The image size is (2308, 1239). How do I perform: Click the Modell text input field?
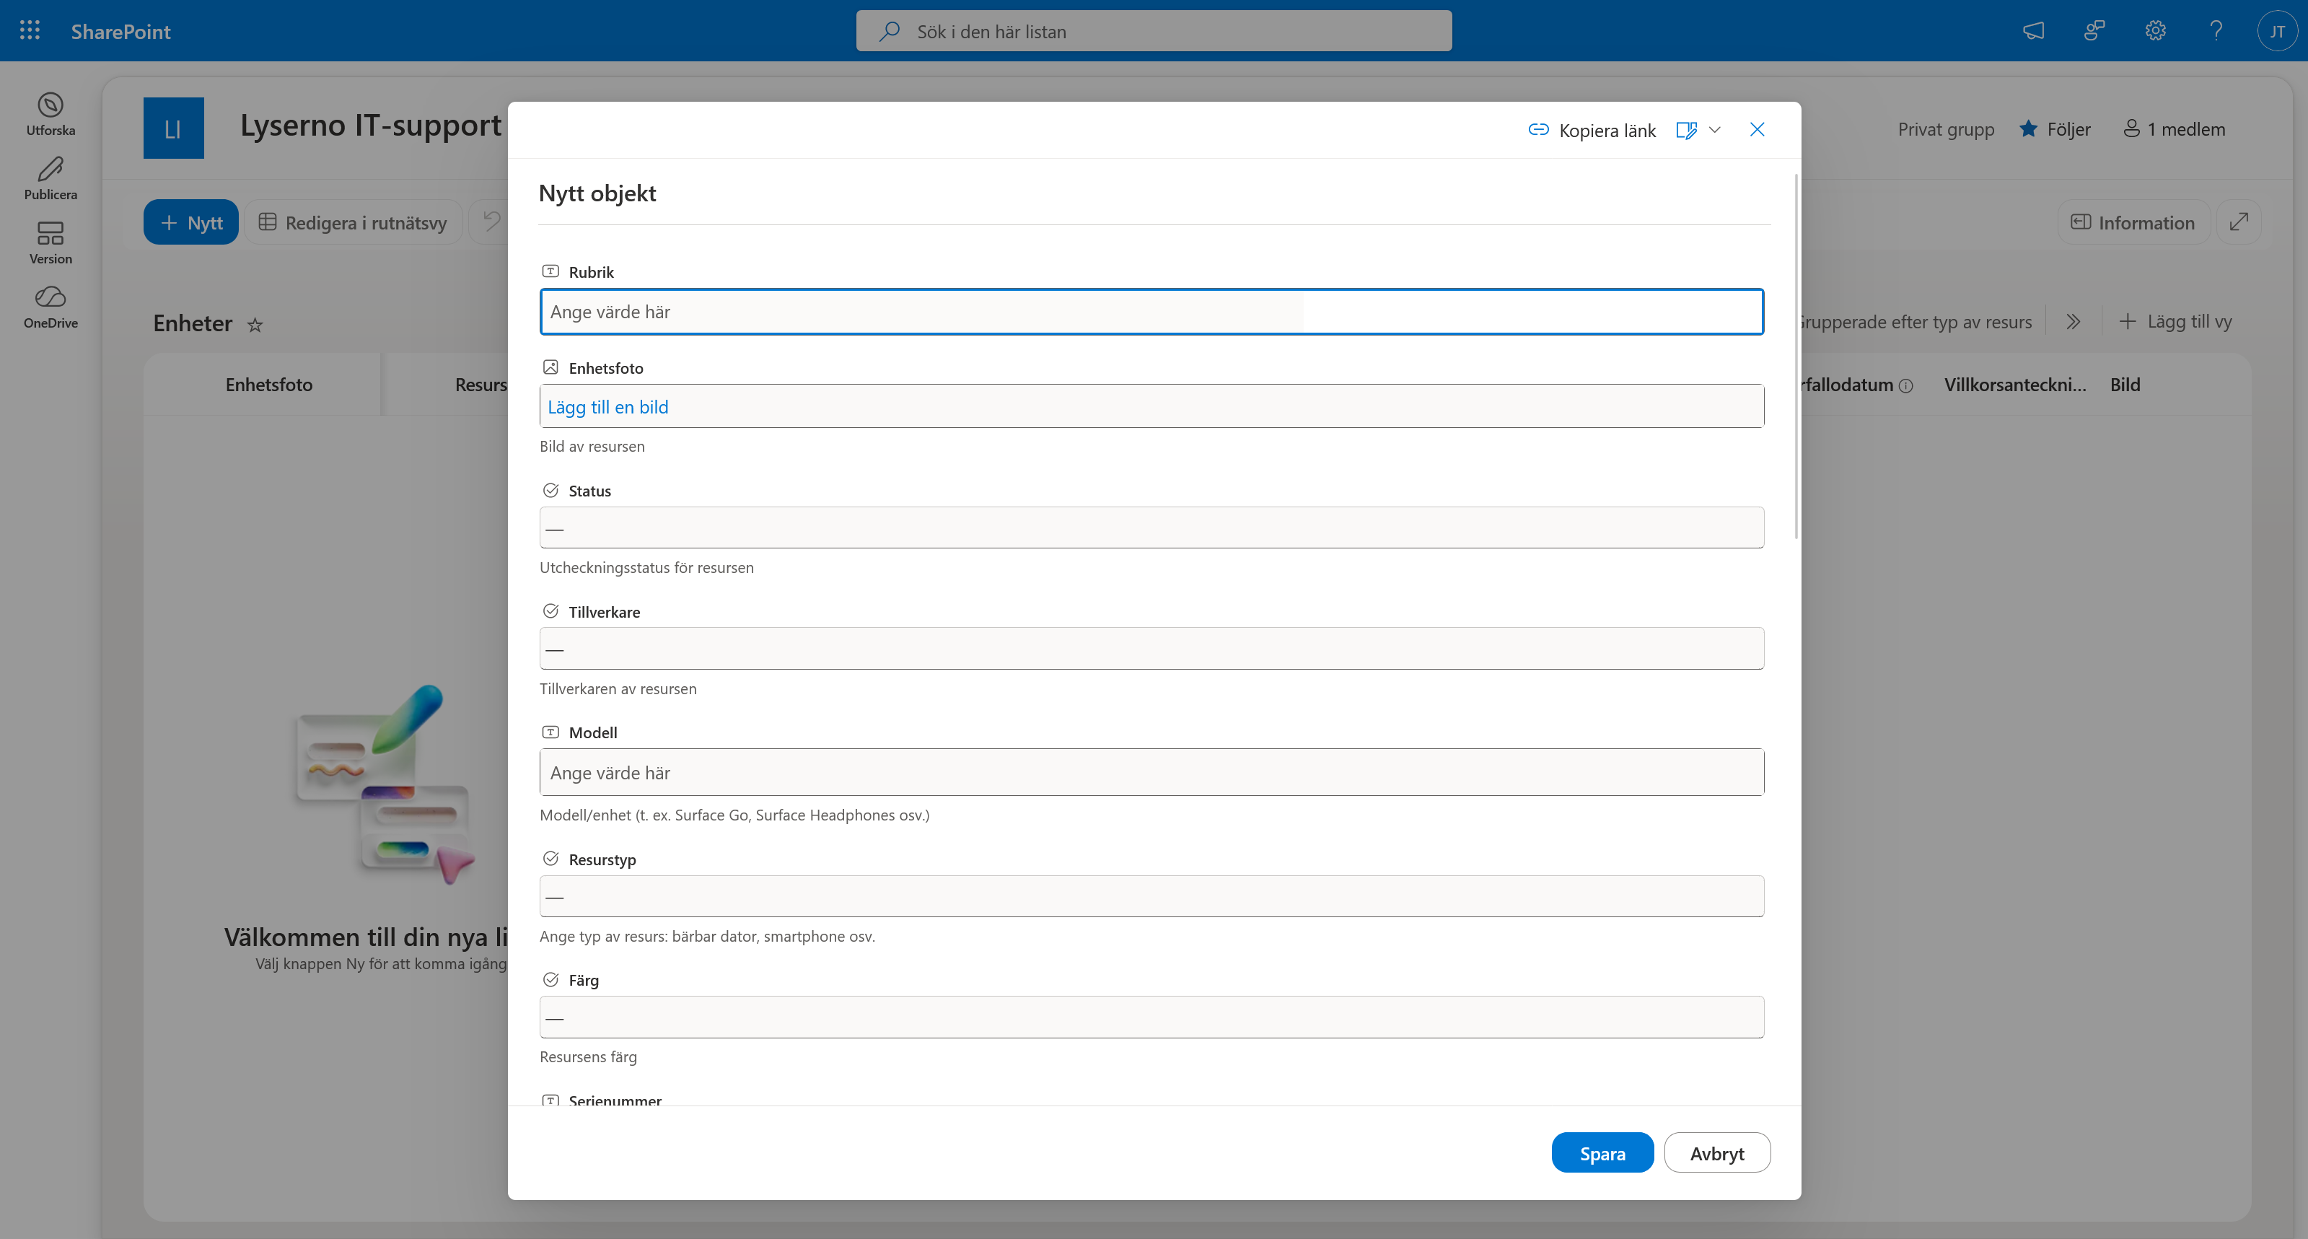pyautogui.click(x=1151, y=772)
